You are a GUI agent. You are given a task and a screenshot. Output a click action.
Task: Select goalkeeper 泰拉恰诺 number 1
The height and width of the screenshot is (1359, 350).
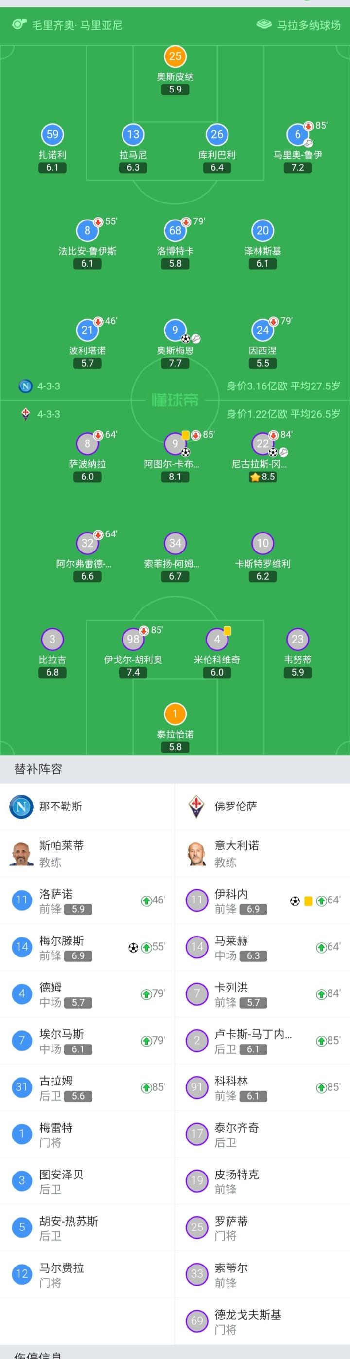pyautogui.click(x=175, y=715)
